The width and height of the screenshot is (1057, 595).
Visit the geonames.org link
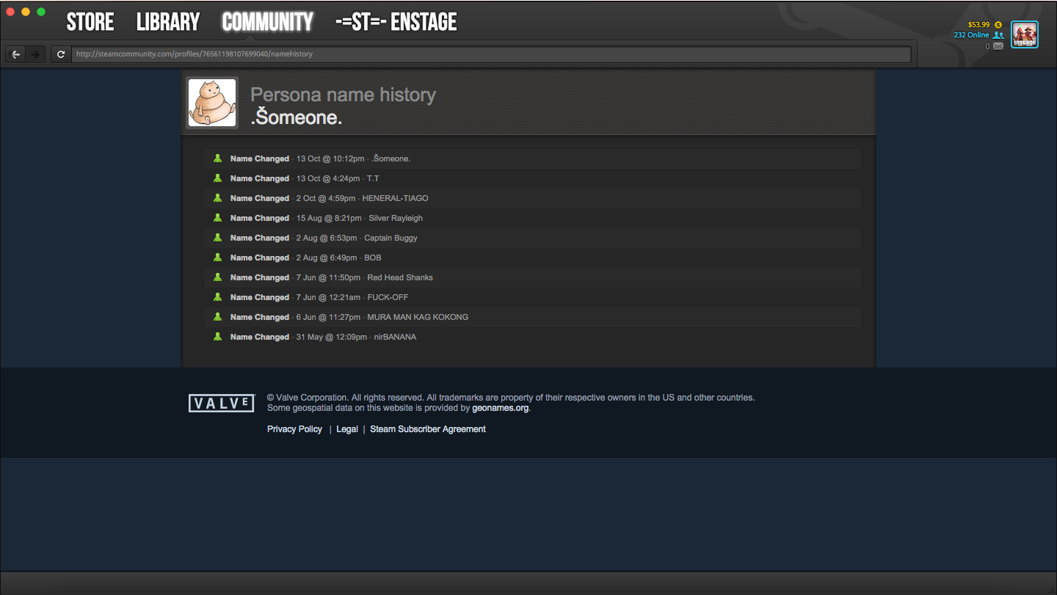pos(500,408)
